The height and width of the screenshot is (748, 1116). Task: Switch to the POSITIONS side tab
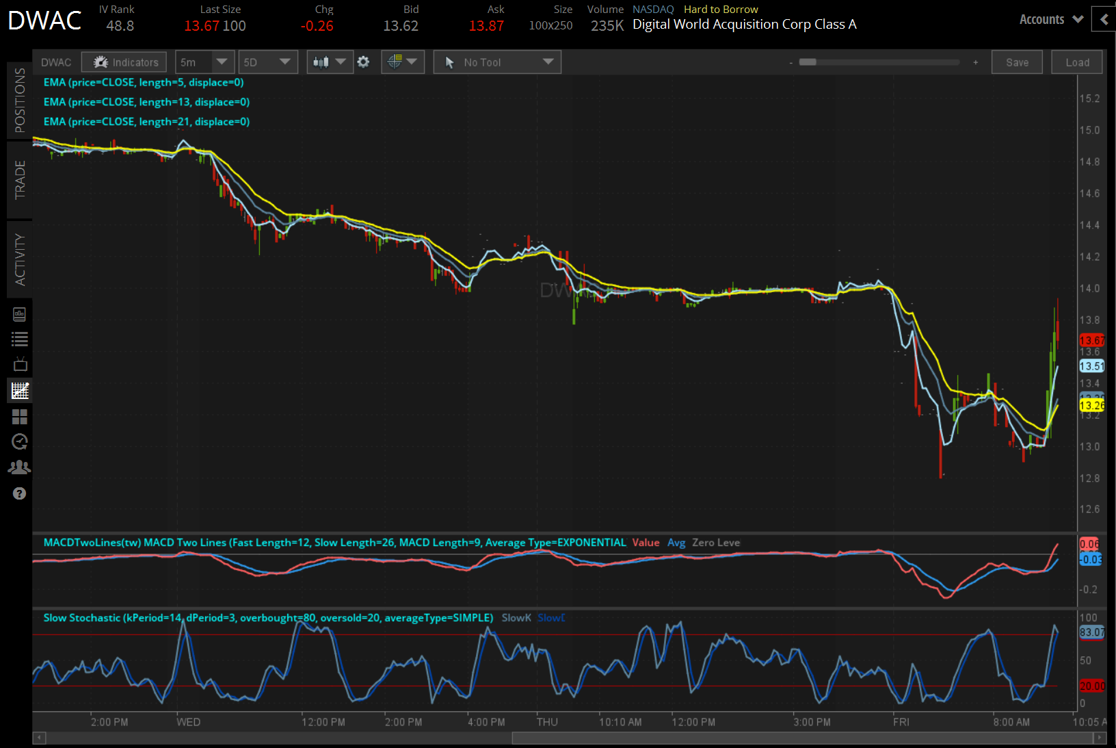pos(20,100)
